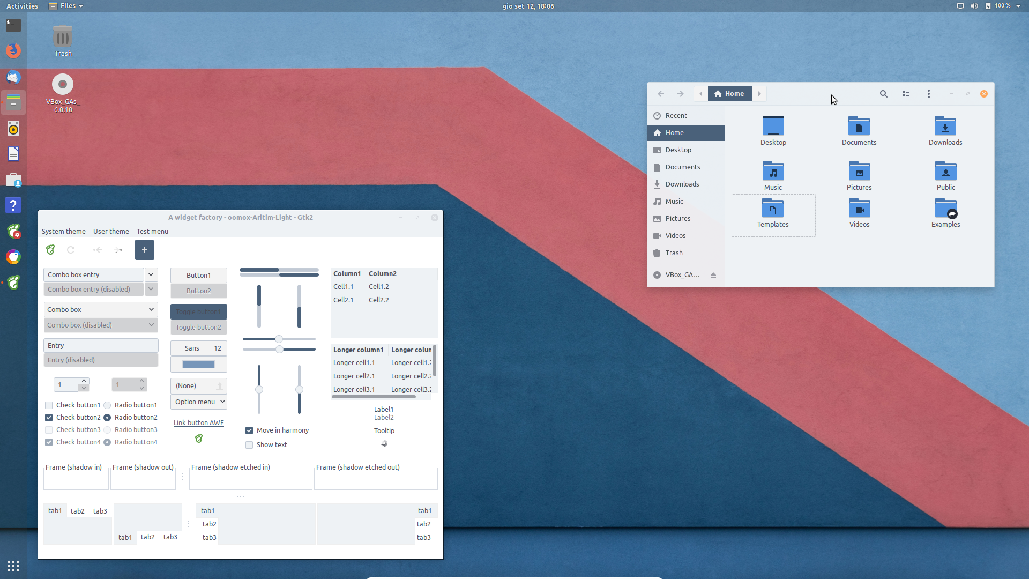The height and width of the screenshot is (579, 1029).
Task: Click Button1
Action: click(199, 275)
